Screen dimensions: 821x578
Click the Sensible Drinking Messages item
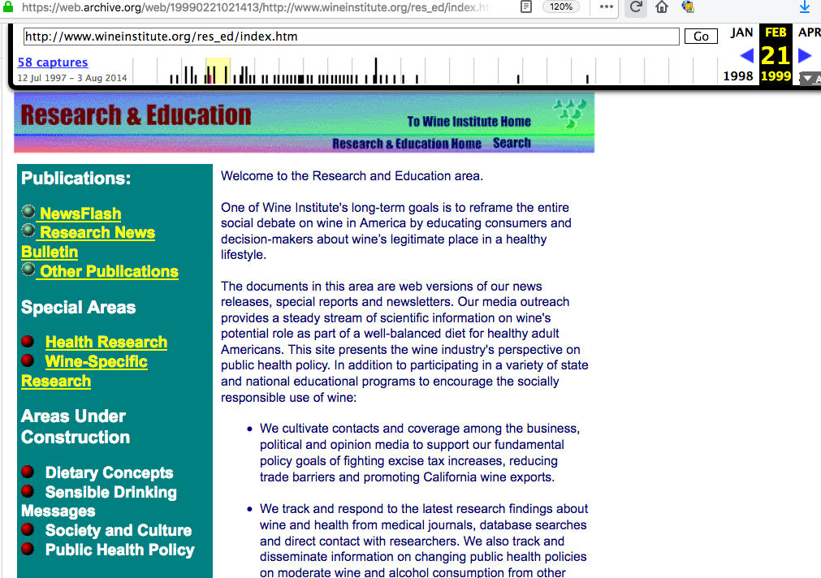[x=99, y=502]
